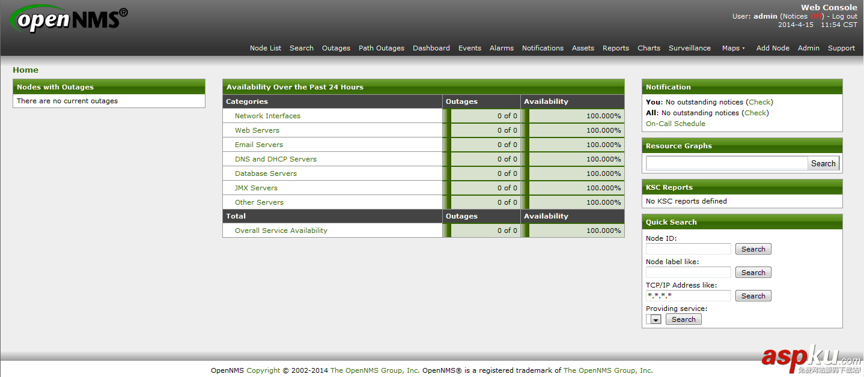Open the Search page in navigation bar
The height and width of the screenshot is (377, 864).
(x=302, y=48)
